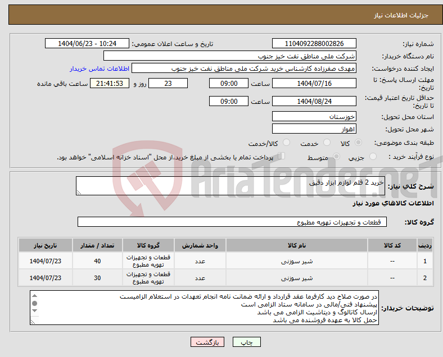Click quantity 30 in row 2
Image resolution: width=443 pixels, height=357 pixels.
97,278
